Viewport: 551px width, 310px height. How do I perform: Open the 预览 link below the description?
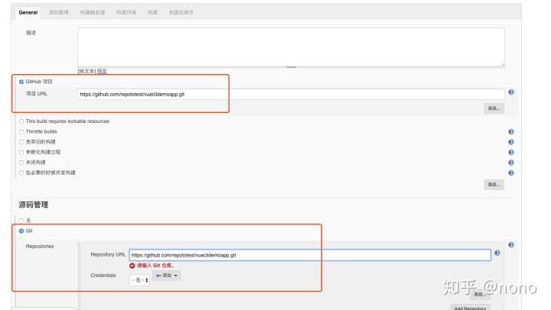(x=102, y=71)
